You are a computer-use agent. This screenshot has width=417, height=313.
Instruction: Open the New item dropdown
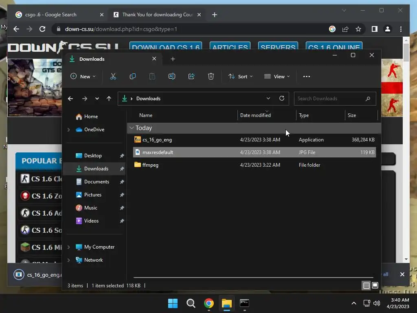pyautogui.click(x=83, y=76)
